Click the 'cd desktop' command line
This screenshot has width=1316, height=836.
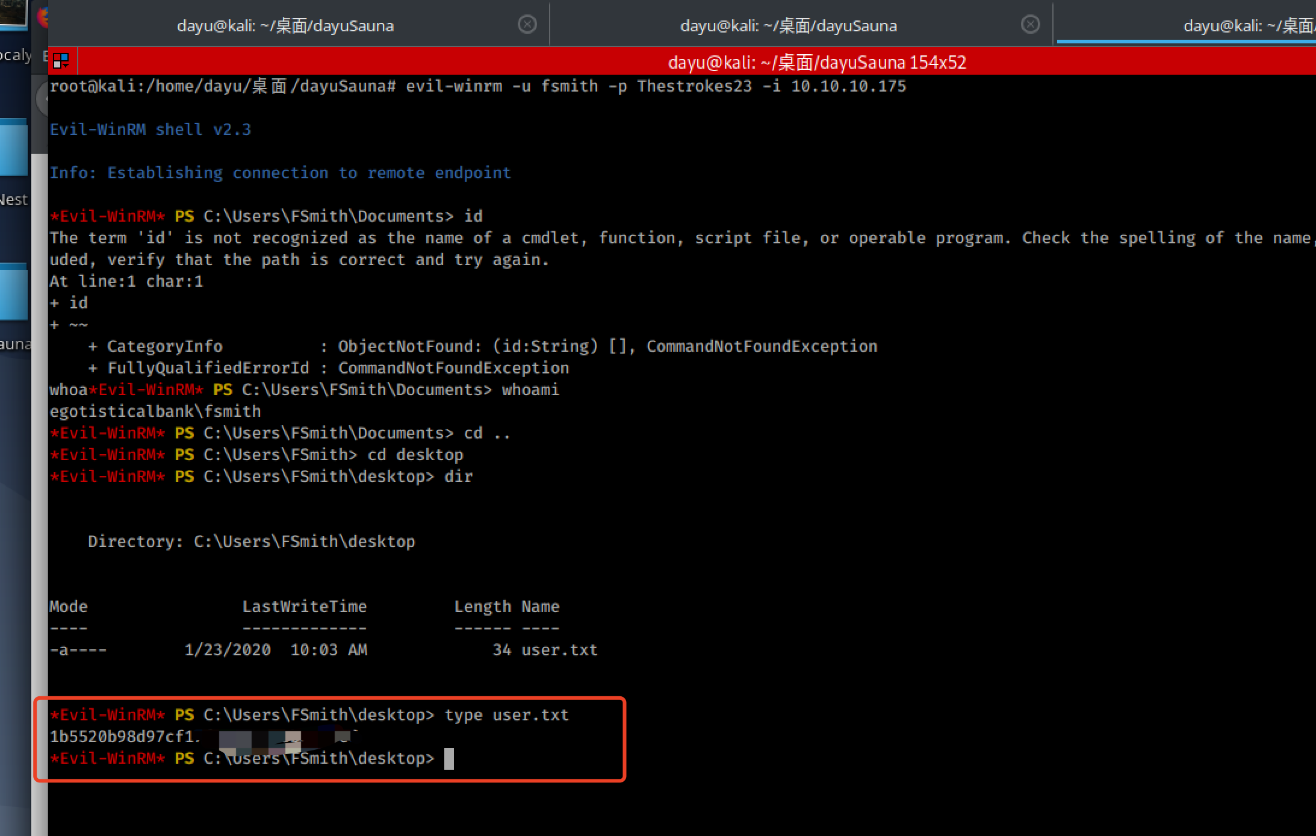[x=415, y=455]
